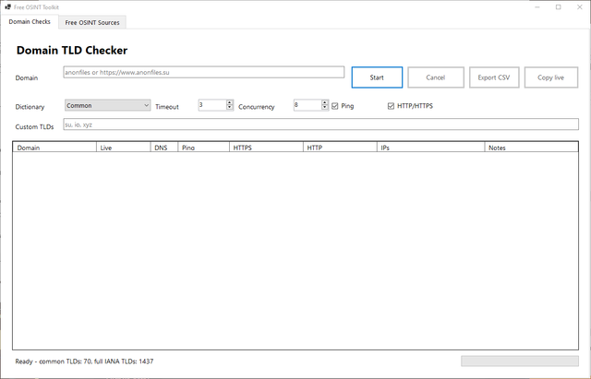Screen dimensions: 591x379
Task: Click the Free OSINT Toolkit app icon
Action: pyautogui.click(x=7, y=7)
